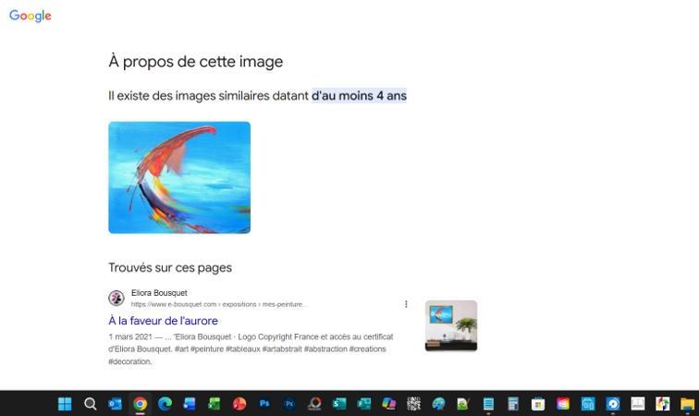Open Microsoft Forms from the taskbar
The height and width of the screenshot is (416, 699).
pos(364,404)
